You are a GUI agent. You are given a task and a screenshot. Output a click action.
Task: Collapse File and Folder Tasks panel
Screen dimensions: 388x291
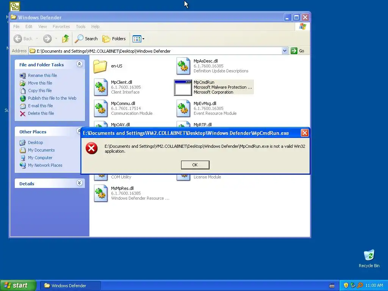tap(79, 64)
